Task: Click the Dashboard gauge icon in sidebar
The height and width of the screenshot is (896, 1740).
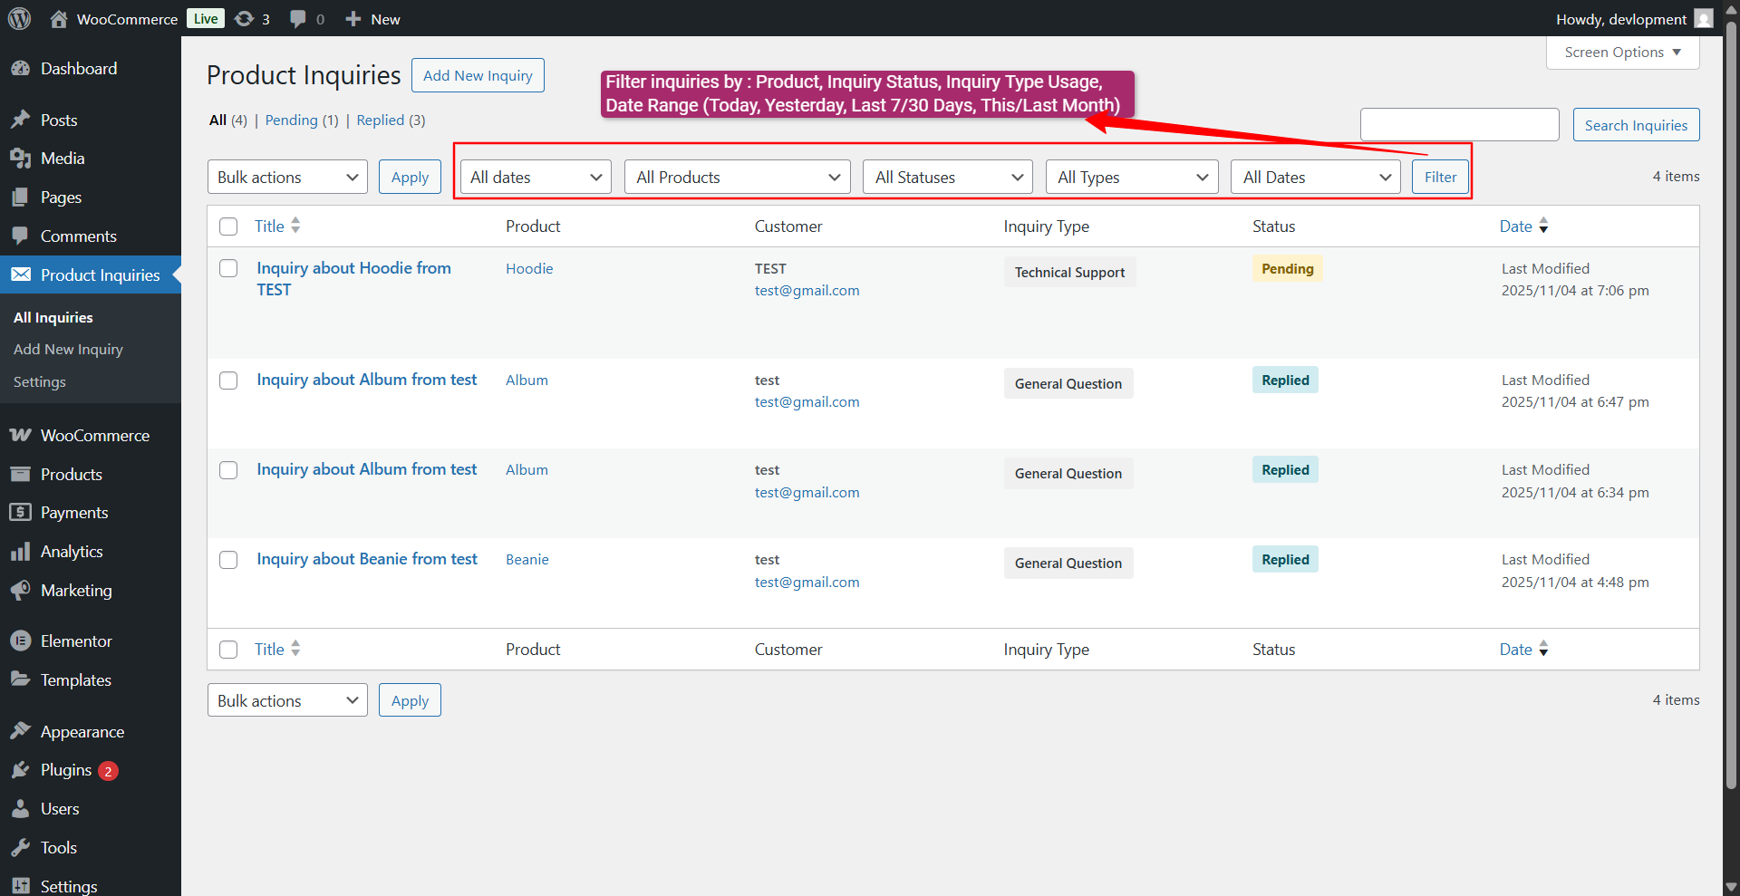Action: pyautogui.click(x=21, y=69)
